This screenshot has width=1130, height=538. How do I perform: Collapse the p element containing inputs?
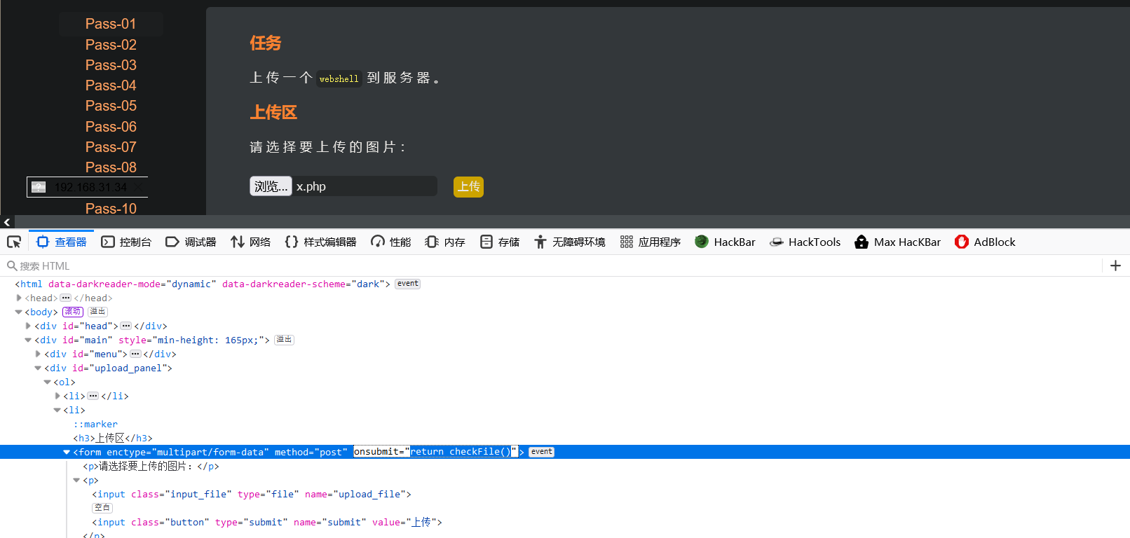[77, 480]
